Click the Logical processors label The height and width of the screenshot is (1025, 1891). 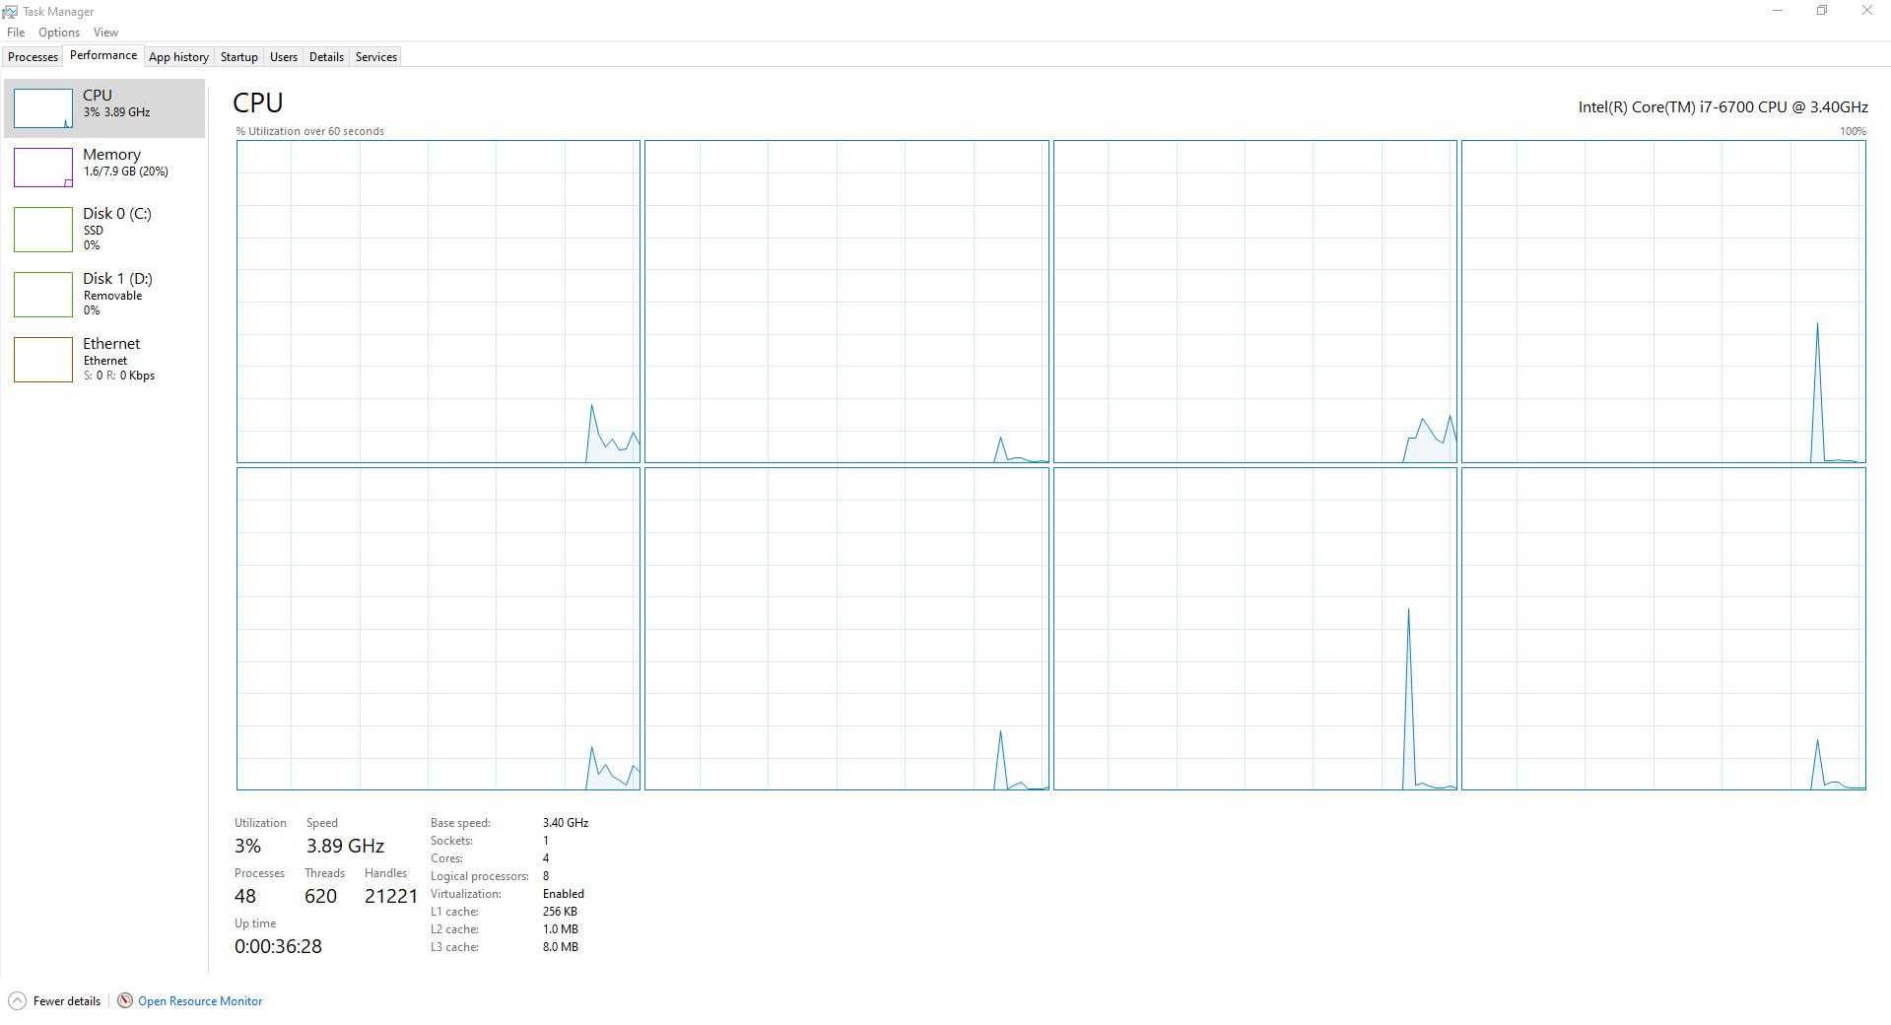point(480,876)
